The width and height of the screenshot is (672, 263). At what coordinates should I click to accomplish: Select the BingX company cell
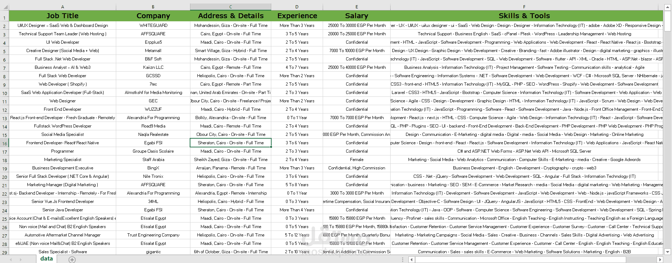(x=153, y=168)
